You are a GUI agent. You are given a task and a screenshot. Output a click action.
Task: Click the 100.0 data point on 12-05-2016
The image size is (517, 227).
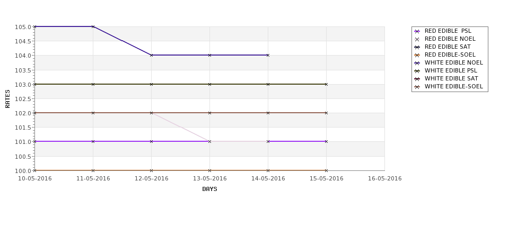pos(151,170)
